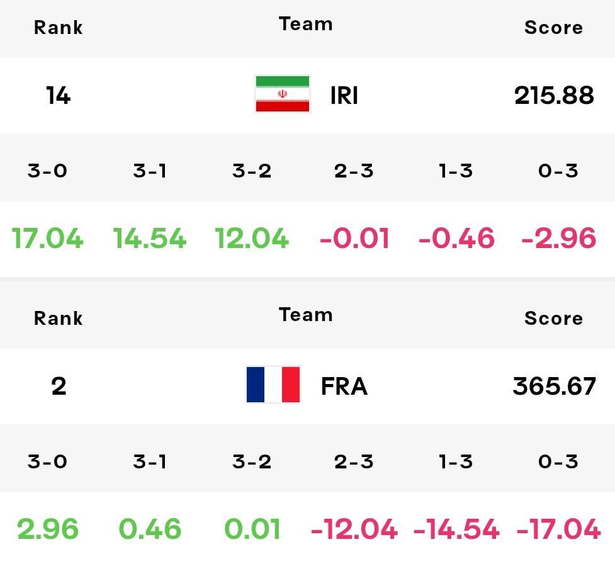Click the 2-3 header in Iran's table
The image size is (615, 571).
point(354,171)
